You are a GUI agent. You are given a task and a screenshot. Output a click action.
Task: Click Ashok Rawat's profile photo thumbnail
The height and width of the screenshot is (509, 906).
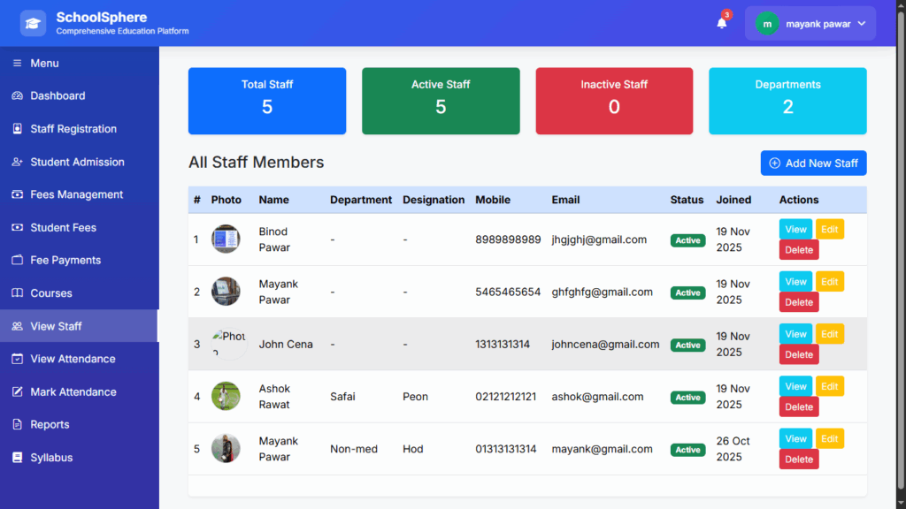[x=226, y=396]
